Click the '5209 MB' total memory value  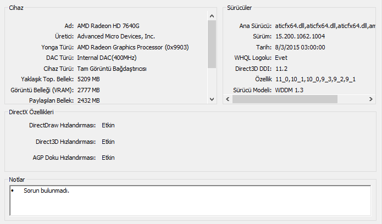(88, 79)
